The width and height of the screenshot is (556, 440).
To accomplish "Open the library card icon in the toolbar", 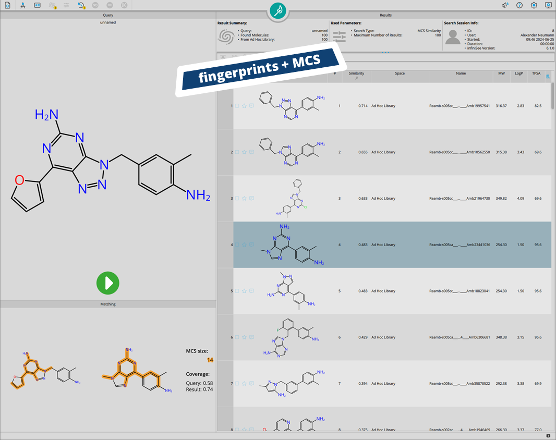I will click(x=37, y=5).
